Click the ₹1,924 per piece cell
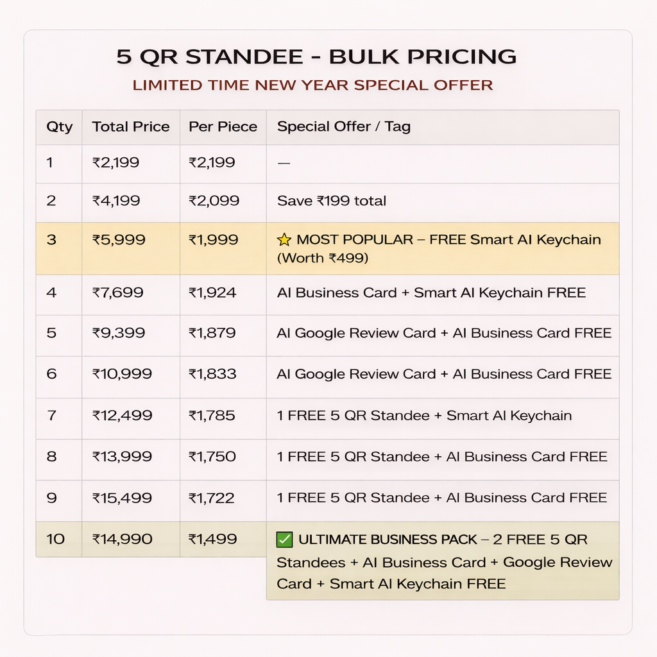Image resolution: width=657 pixels, height=657 pixels. tap(212, 293)
